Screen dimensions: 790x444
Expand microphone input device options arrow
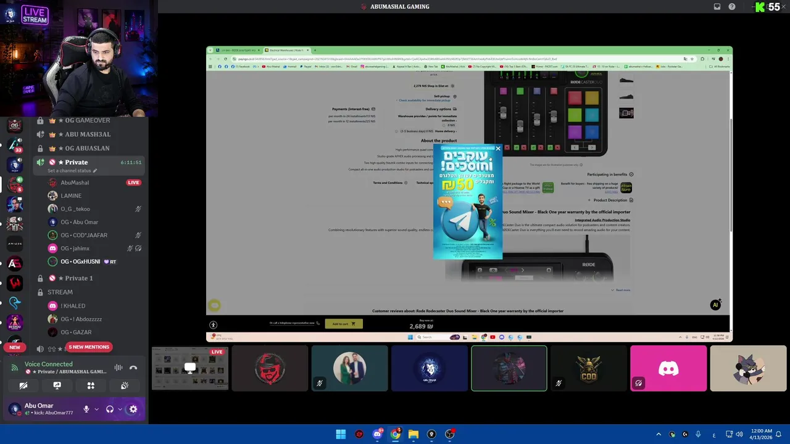click(x=96, y=409)
